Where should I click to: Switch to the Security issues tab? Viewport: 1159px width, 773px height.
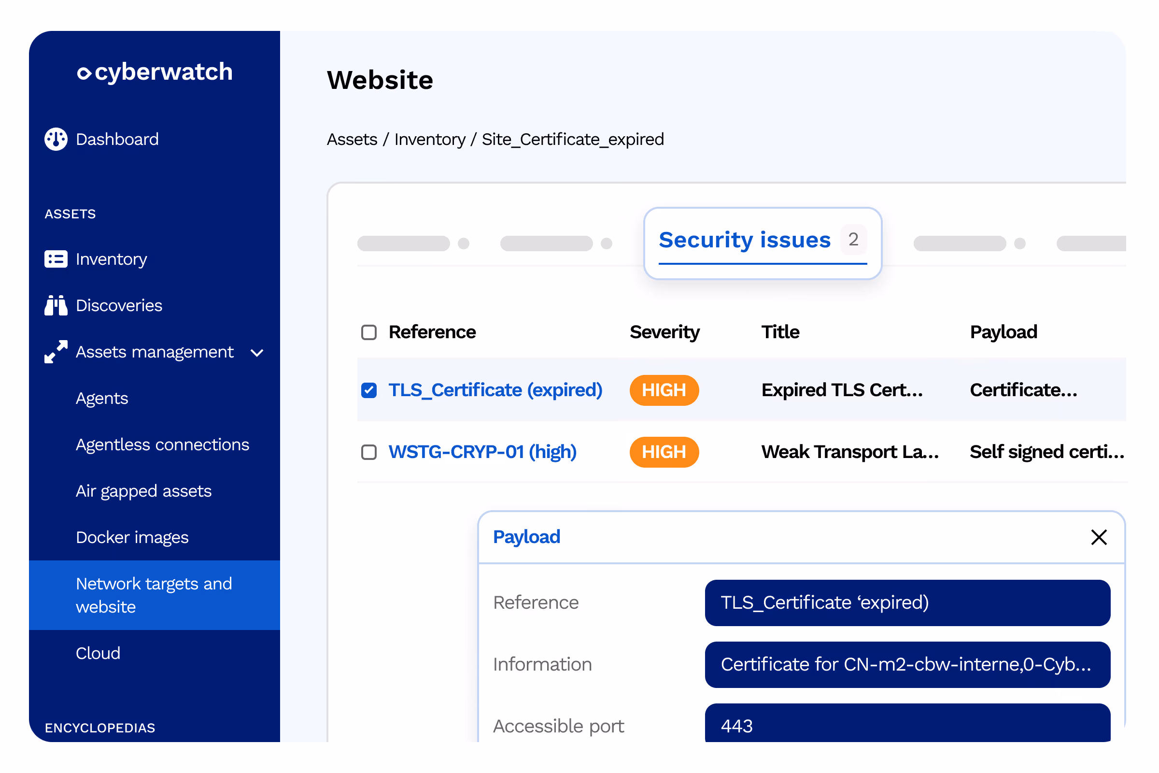[x=763, y=243]
